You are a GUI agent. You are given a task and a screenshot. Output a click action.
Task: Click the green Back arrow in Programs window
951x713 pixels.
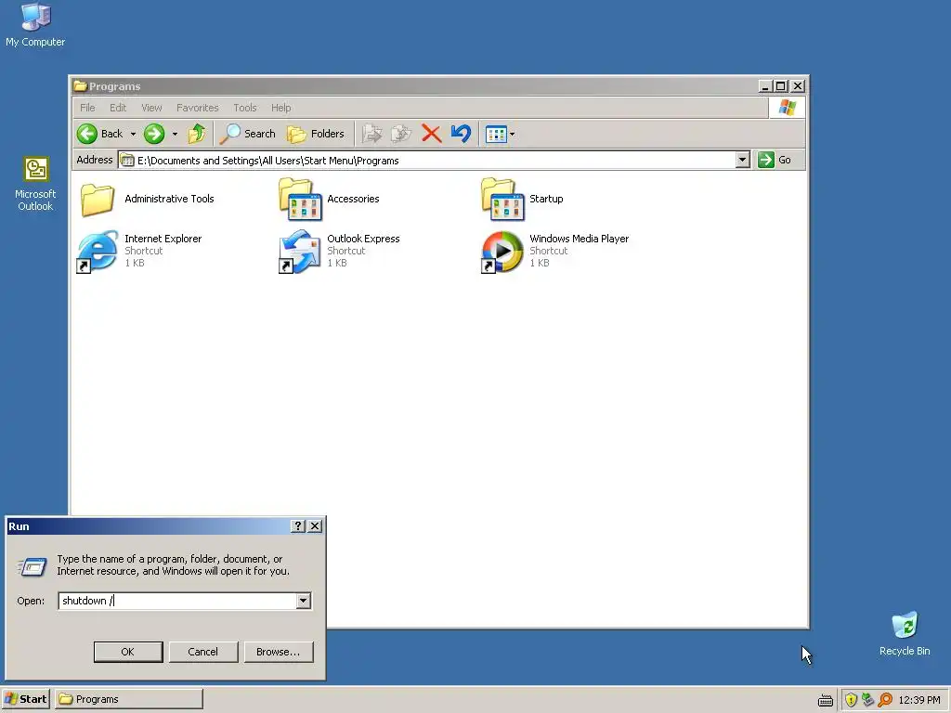coord(86,134)
